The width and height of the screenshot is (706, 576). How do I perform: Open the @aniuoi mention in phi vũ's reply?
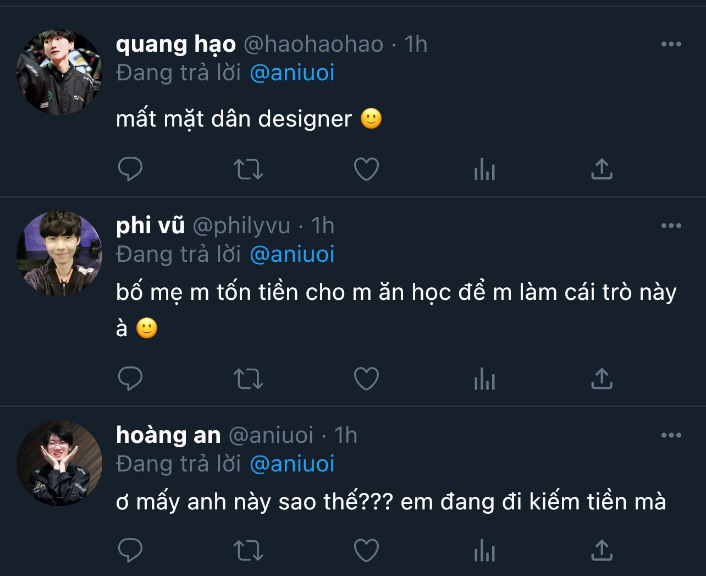pos(292,255)
